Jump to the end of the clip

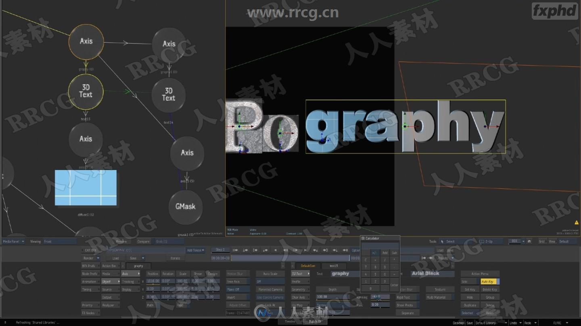coord(345,250)
